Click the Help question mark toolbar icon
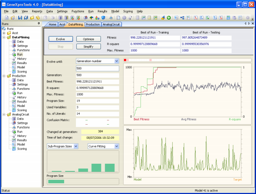Screen dimensions: 256x194 click(248, 18)
